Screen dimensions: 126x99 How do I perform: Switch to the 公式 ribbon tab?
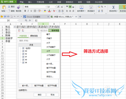[x=51, y=2]
